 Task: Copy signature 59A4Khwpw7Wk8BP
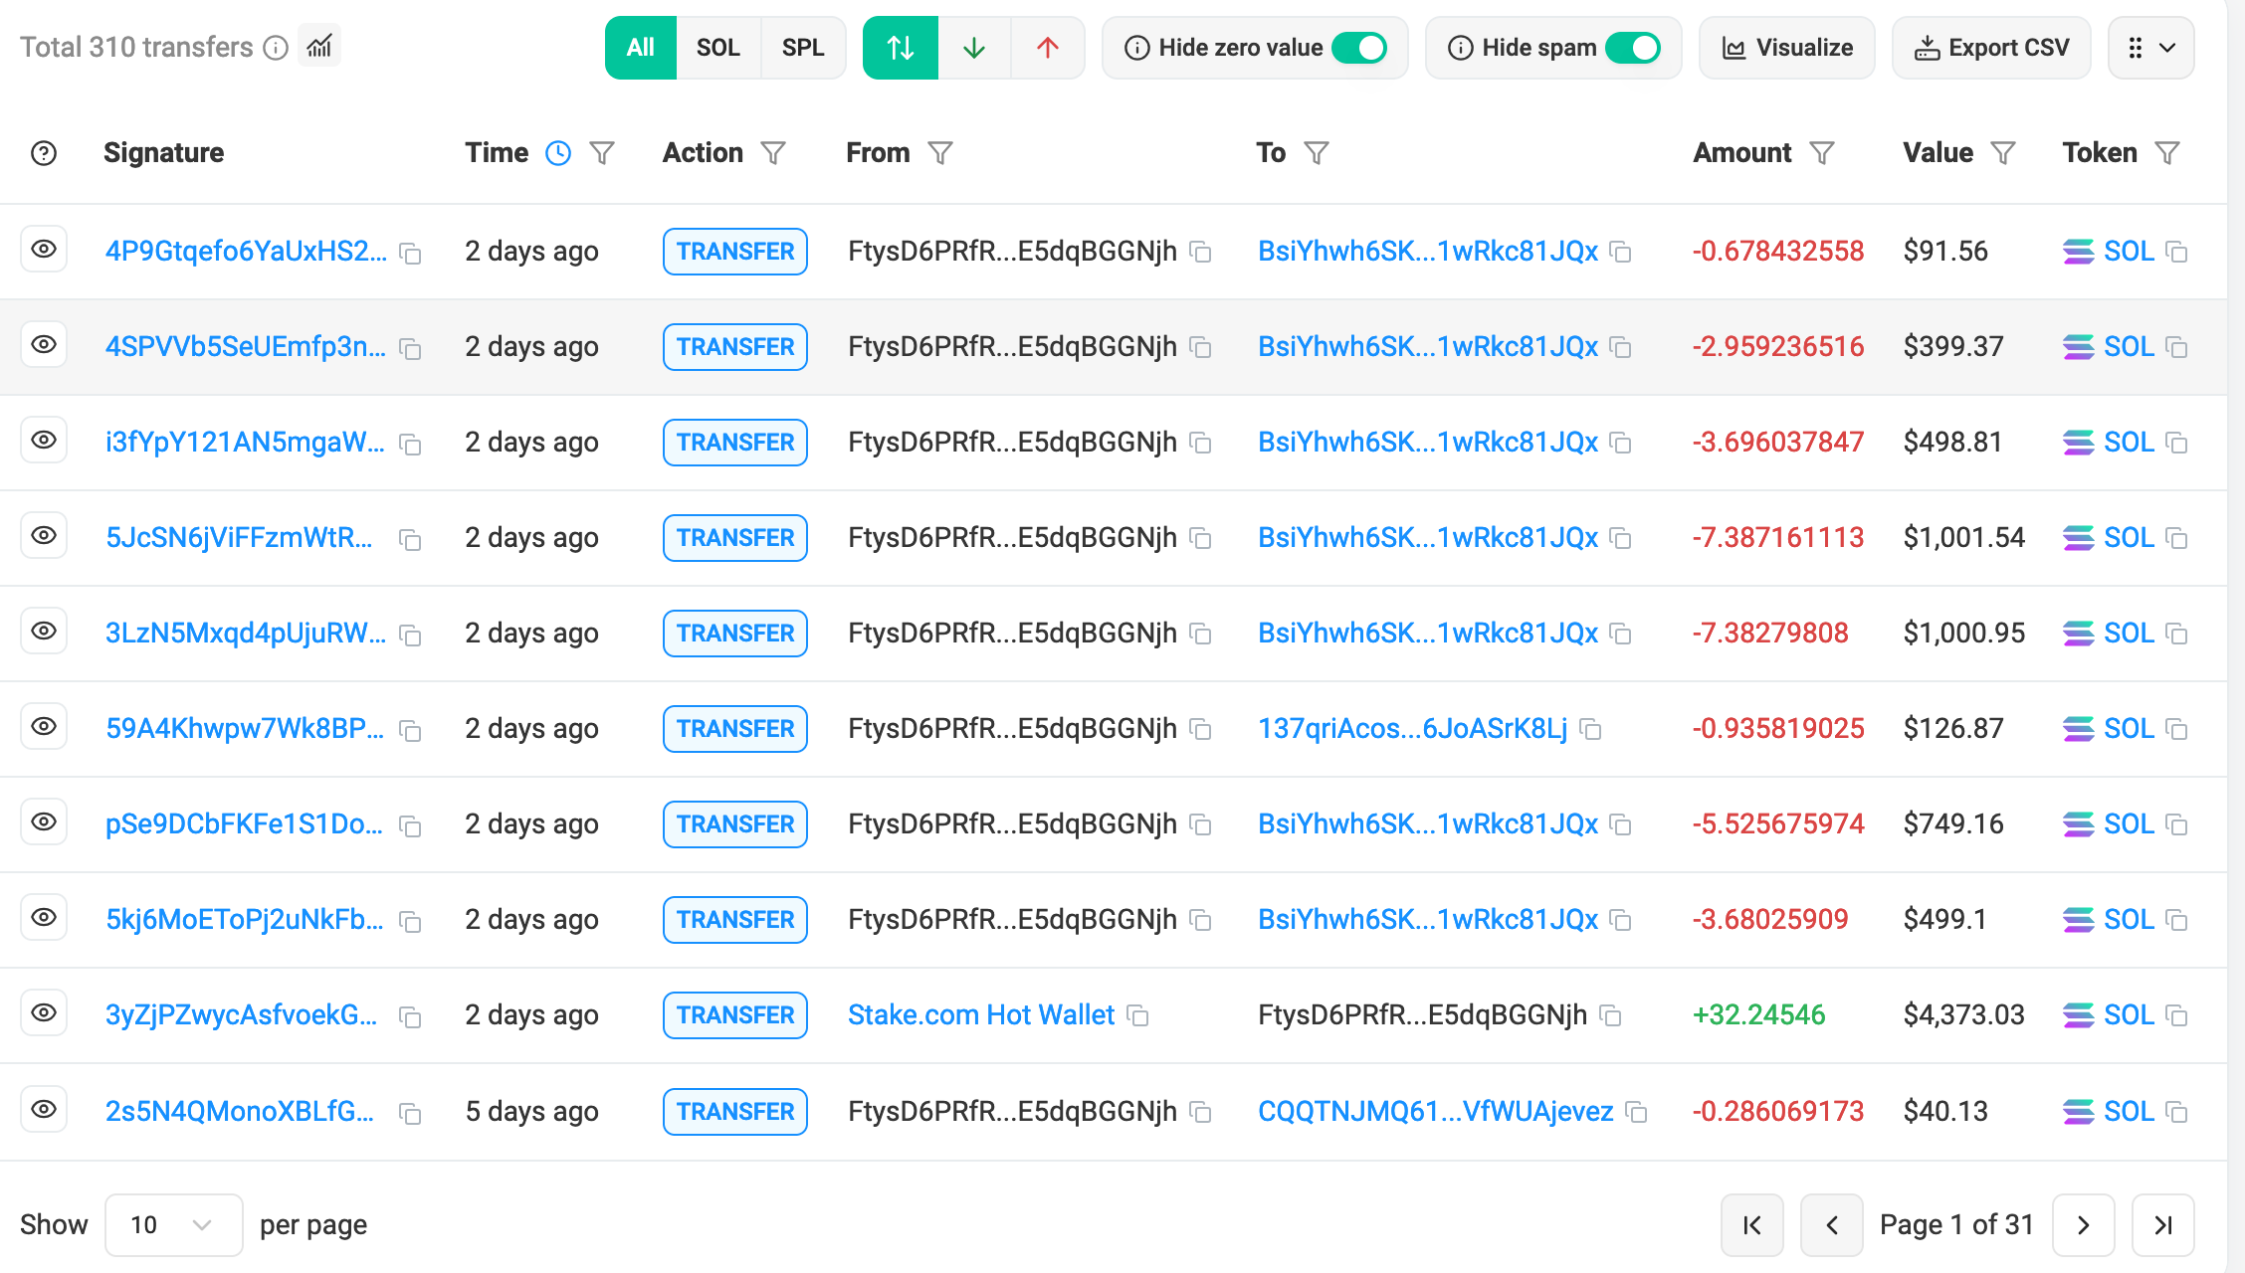(x=410, y=730)
